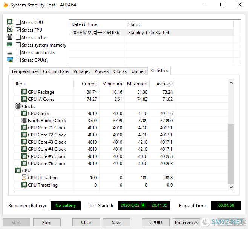Click the Status log column header
Image resolution: width=248 pixels, height=229 pixels.
coord(180,24)
